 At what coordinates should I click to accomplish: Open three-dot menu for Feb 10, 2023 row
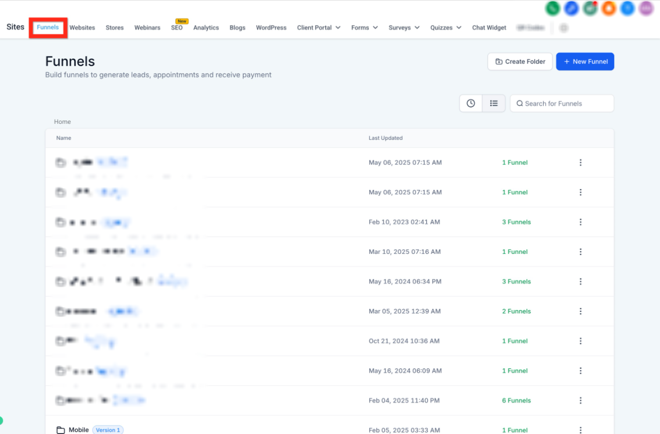[580, 222]
